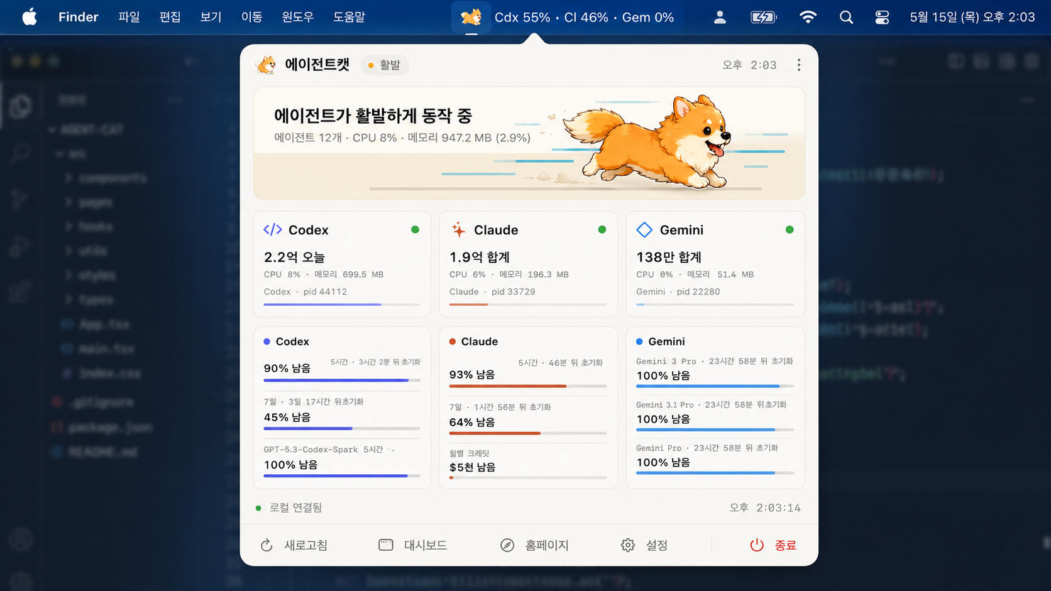This screenshot has height=591, width=1051.
Task: Open the user account icon in menu bar
Action: coord(720,17)
